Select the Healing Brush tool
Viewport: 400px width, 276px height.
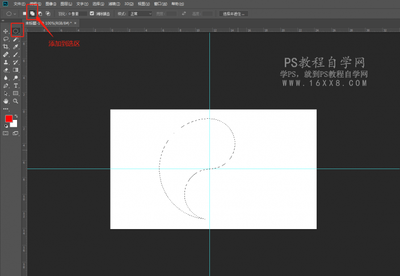(x=5, y=55)
